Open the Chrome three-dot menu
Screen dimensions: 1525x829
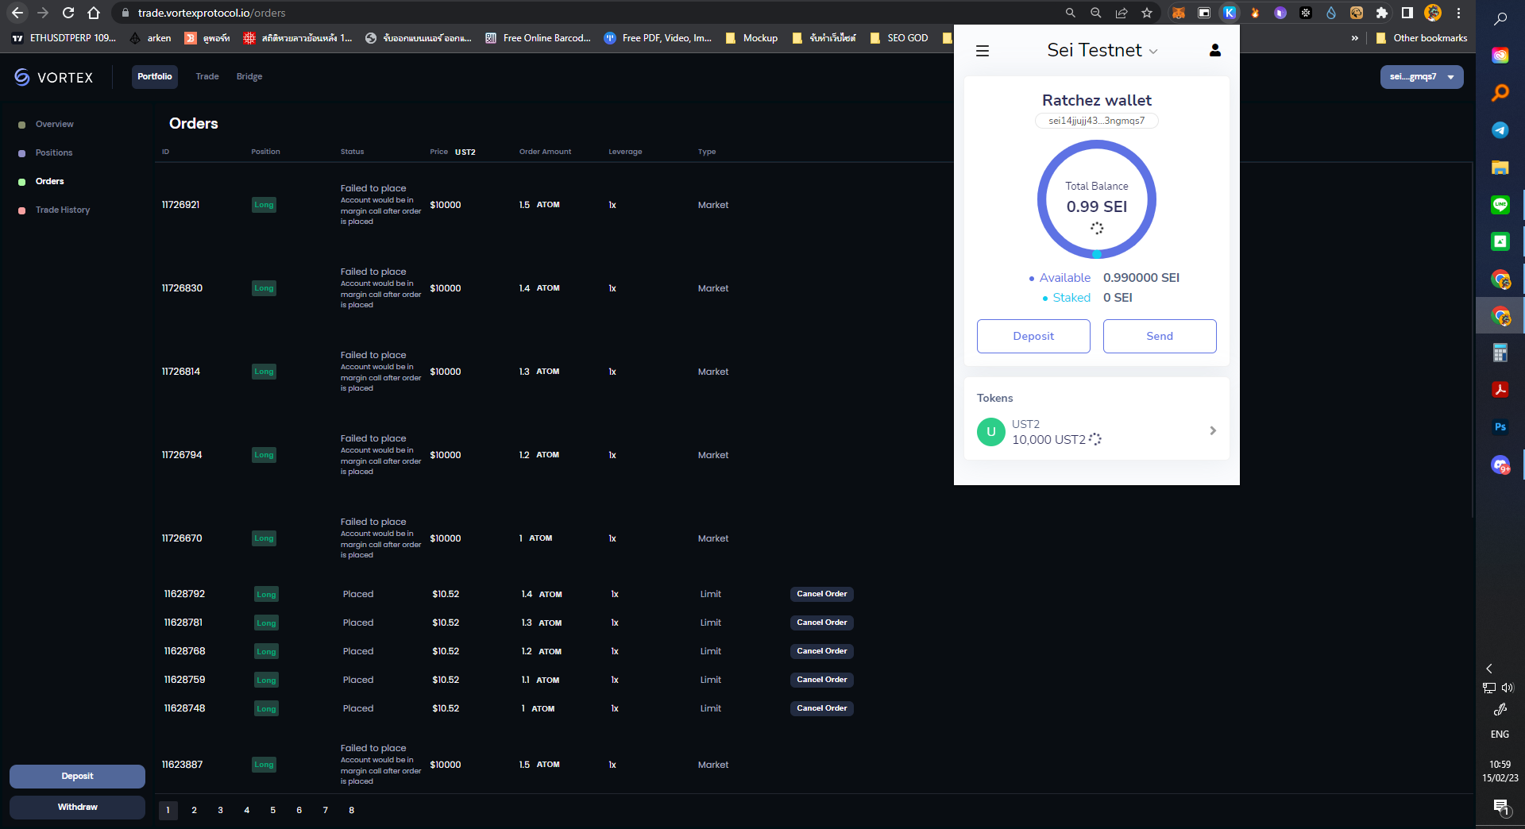(1458, 13)
